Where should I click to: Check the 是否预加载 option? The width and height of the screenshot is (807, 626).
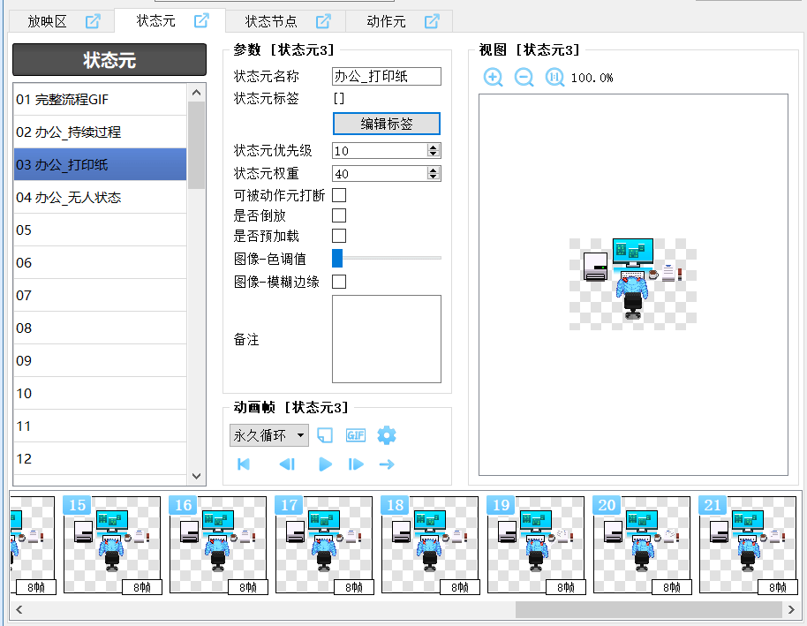point(339,236)
